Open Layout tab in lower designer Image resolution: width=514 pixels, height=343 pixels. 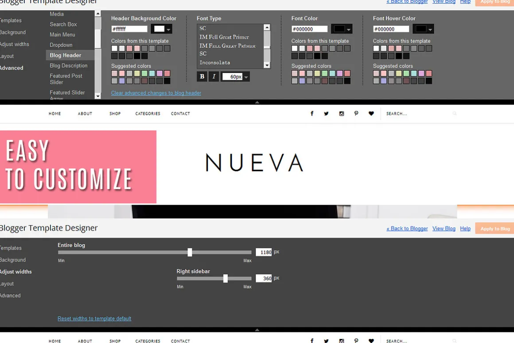pos(7,284)
